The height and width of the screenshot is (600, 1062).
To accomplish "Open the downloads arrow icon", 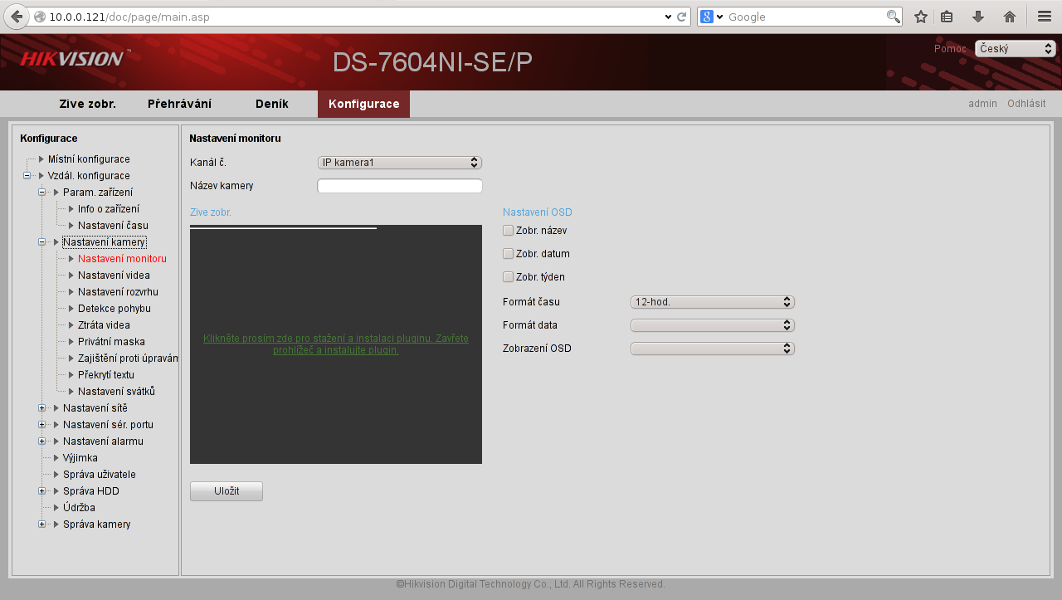I will (978, 17).
